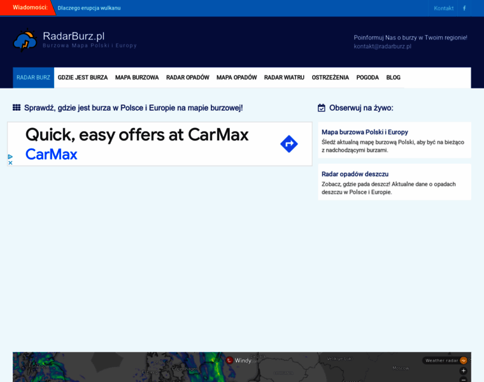The height and width of the screenshot is (382, 484).
Task: Click the RadarBurz.pl site title
Action: click(x=74, y=36)
